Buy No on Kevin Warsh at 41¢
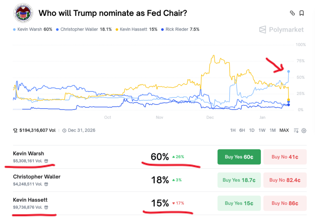The height and width of the screenshot is (220, 315). pyautogui.click(x=285, y=157)
